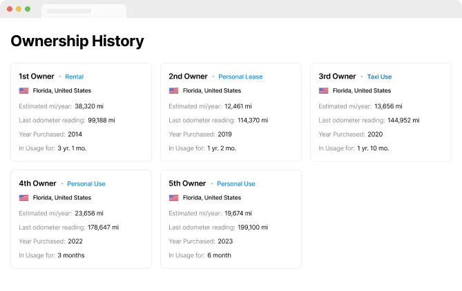The width and height of the screenshot is (462, 291).
Task: Click the Ownership History heading
Action: pyautogui.click(x=77, y=41)
